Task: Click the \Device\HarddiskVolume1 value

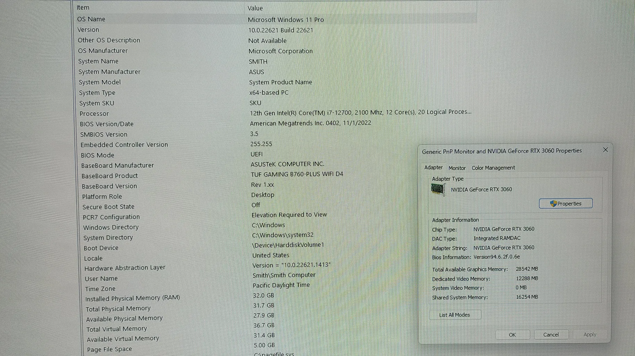Action: tap(288, 245)
